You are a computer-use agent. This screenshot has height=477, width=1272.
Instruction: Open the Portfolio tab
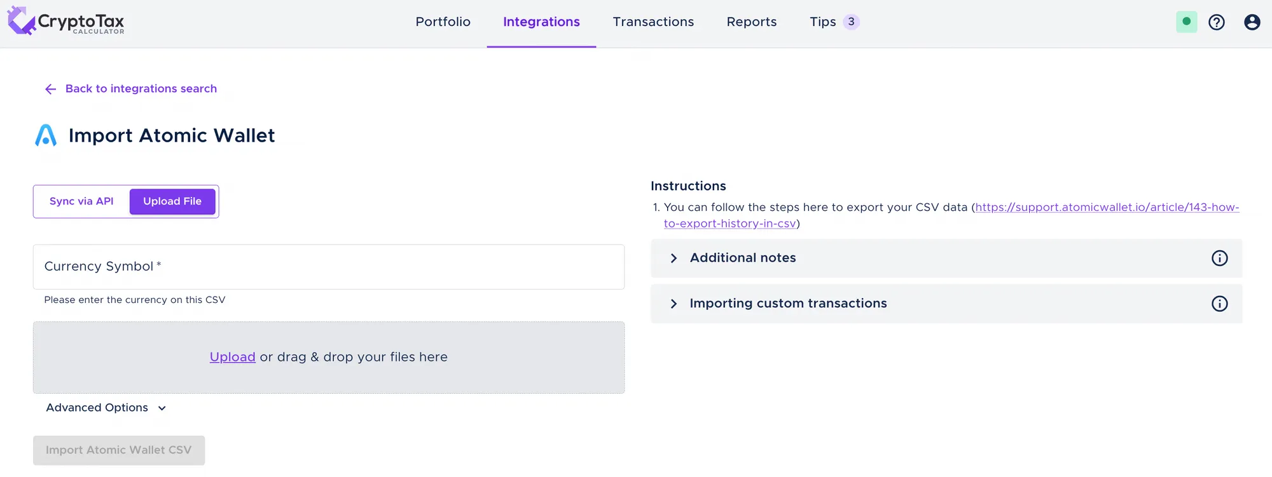(x=443, y=22)
